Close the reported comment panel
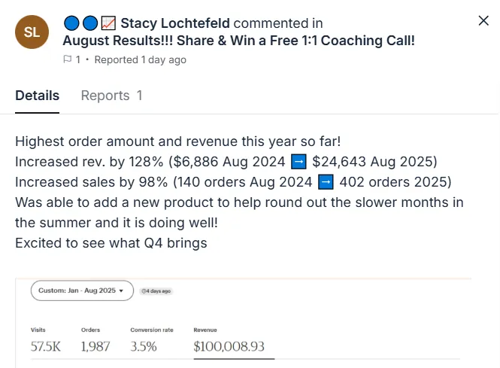Screen dimensions: 500x368 pos(483,21)
